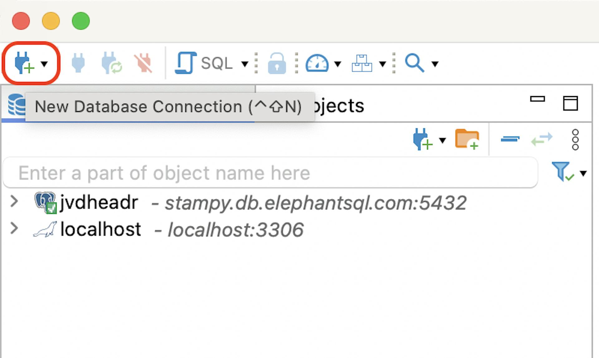Click the transaction lock icon
The width and height of the screenshot is (599, 358).
coord(277,63)
